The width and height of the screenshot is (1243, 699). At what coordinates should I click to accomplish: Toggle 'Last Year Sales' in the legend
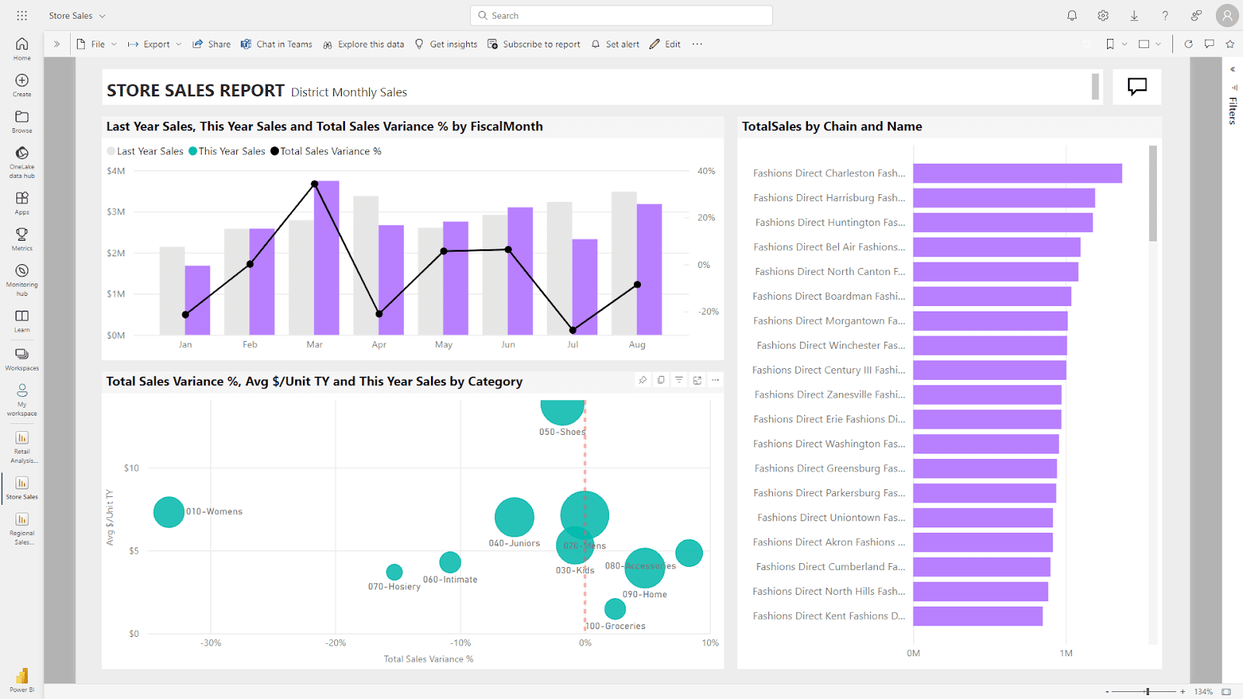pos(144,151)
